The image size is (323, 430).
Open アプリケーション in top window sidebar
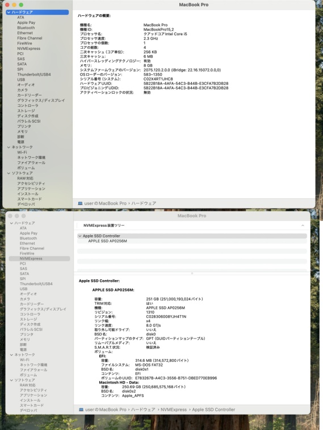(31, 189)
